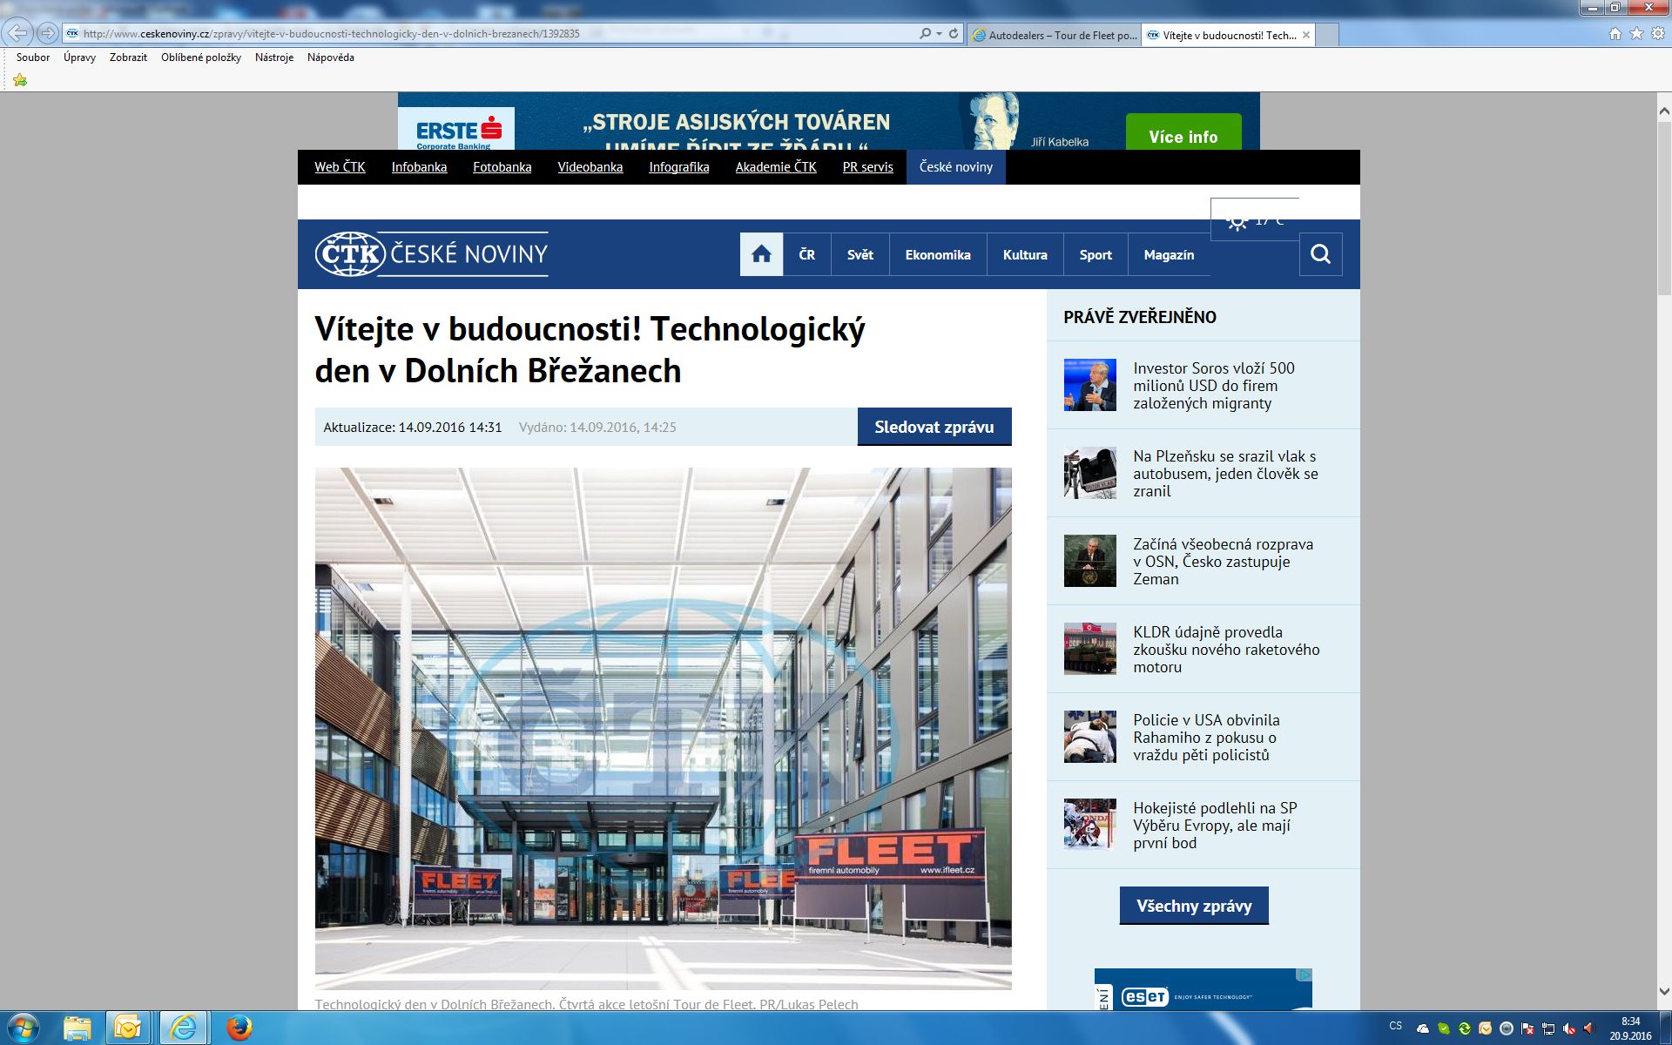Image resolution: width=1672 pixels, height=1045 pixels.
Task: Open the Svět news section
Action: tap(860, 254)
